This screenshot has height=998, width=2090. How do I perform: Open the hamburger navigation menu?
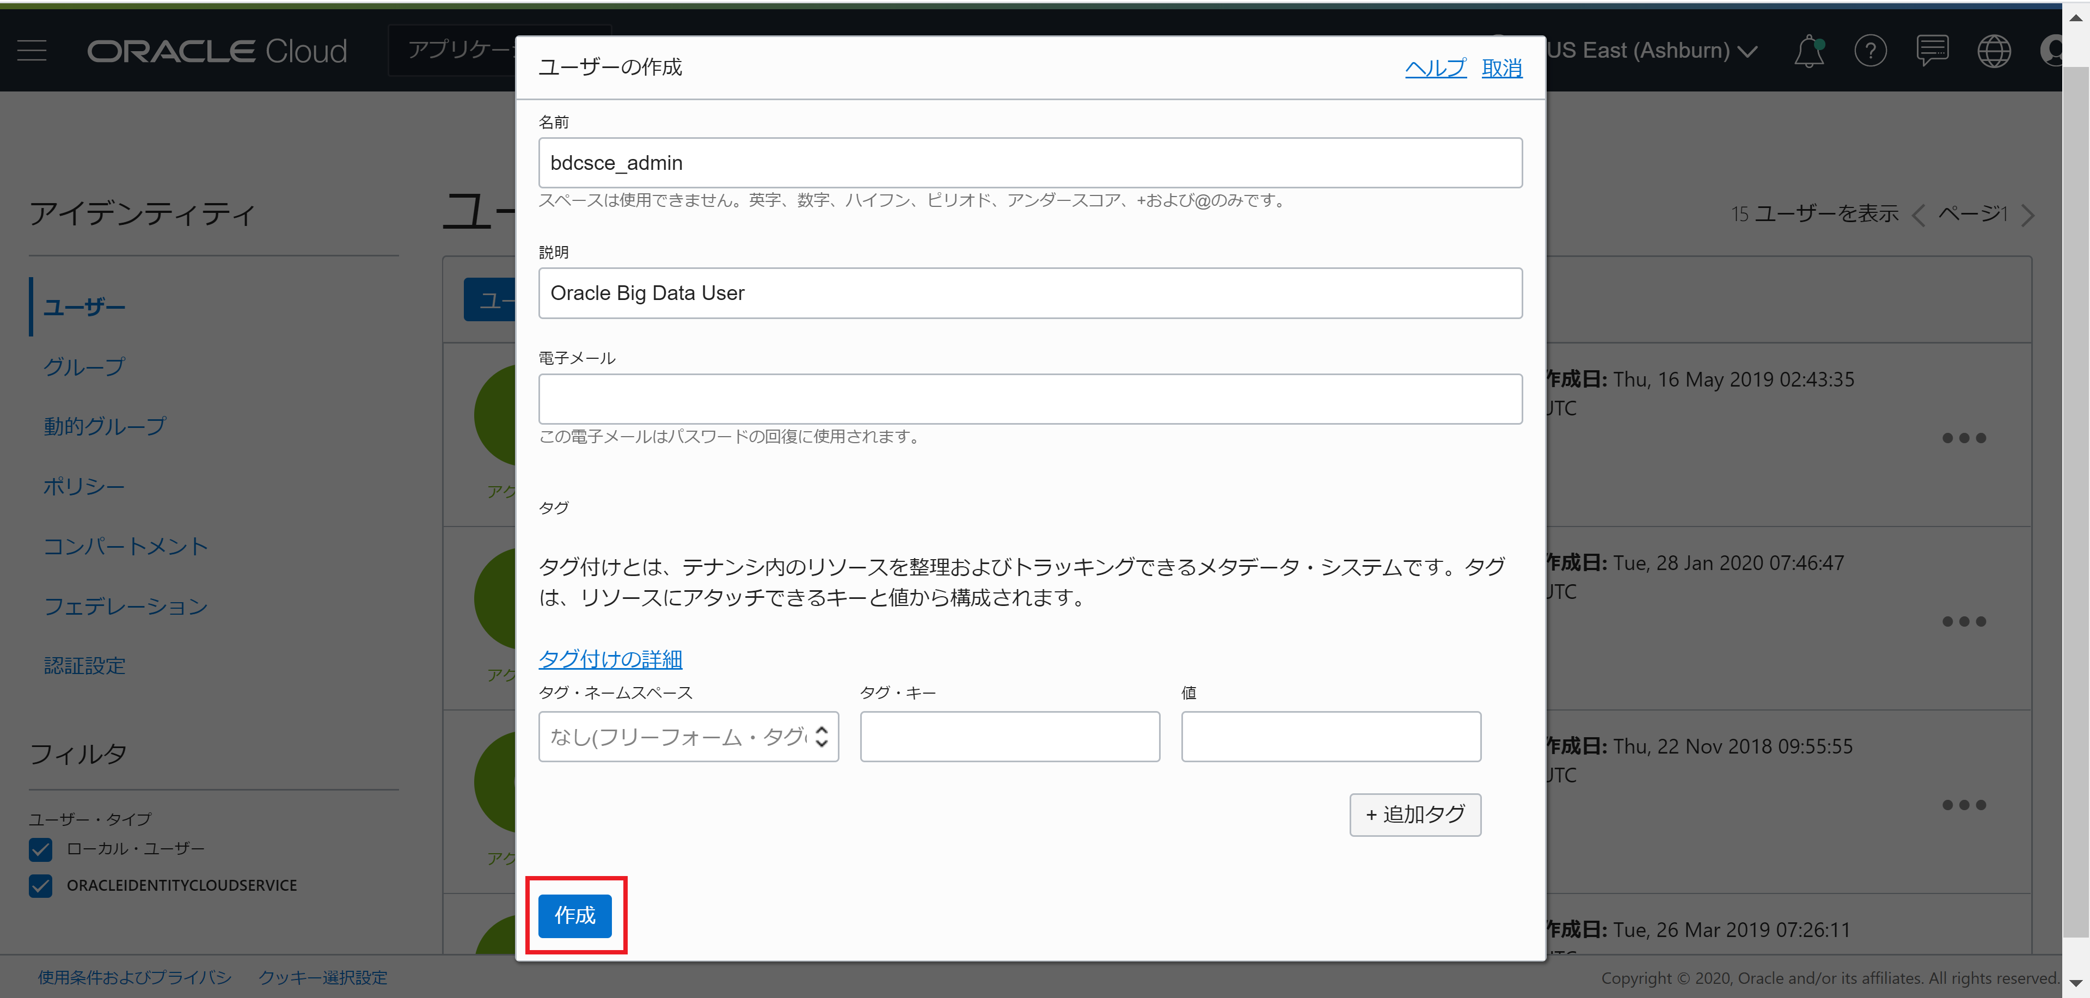coord(32,50)
